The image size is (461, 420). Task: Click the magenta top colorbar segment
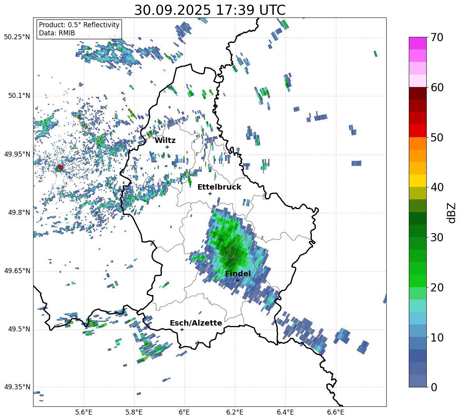[x=417, y=43]
